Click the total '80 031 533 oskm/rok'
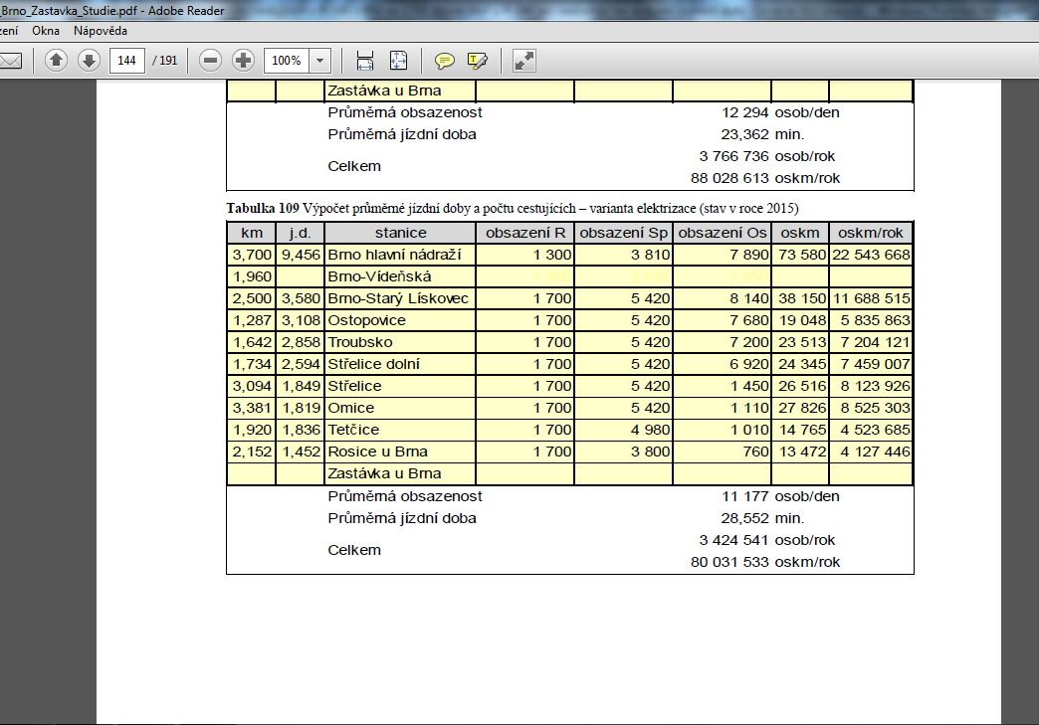The width and height of the screenshot is (1039, 725). 765,562
